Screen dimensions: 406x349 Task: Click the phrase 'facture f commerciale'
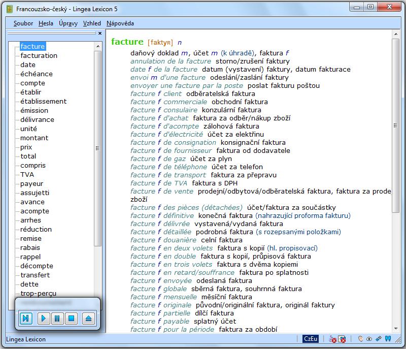coord(169,102)
